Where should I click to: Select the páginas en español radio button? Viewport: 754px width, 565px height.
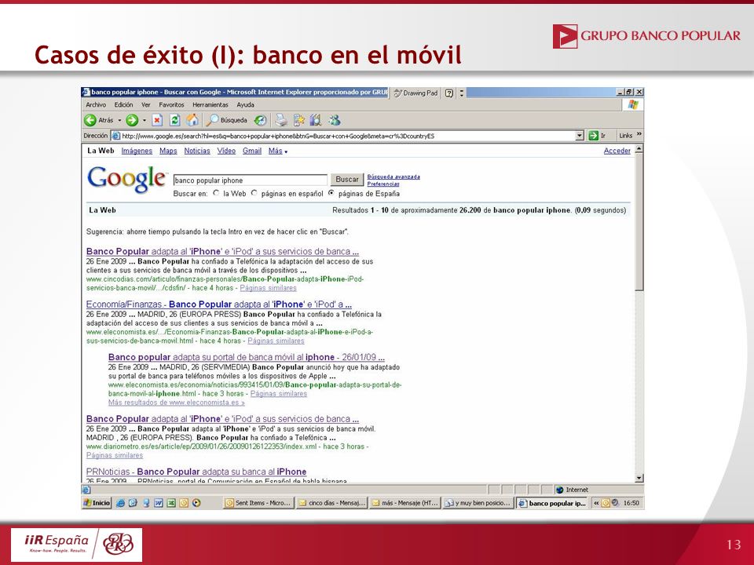[x=254, y=193]
